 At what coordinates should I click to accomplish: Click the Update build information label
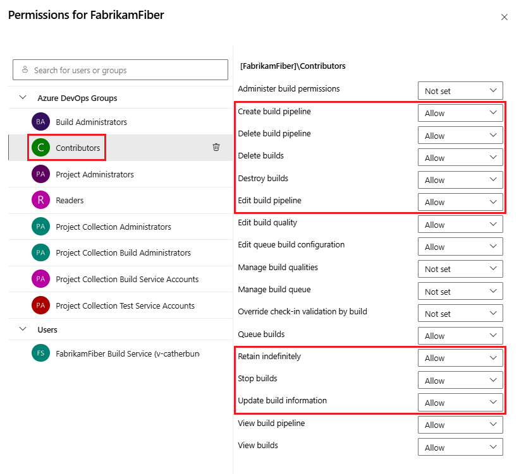click(x=282, y=400)
